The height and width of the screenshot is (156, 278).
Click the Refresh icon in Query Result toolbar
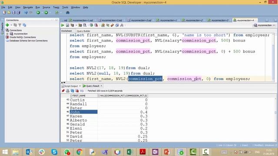click(73, 91)
